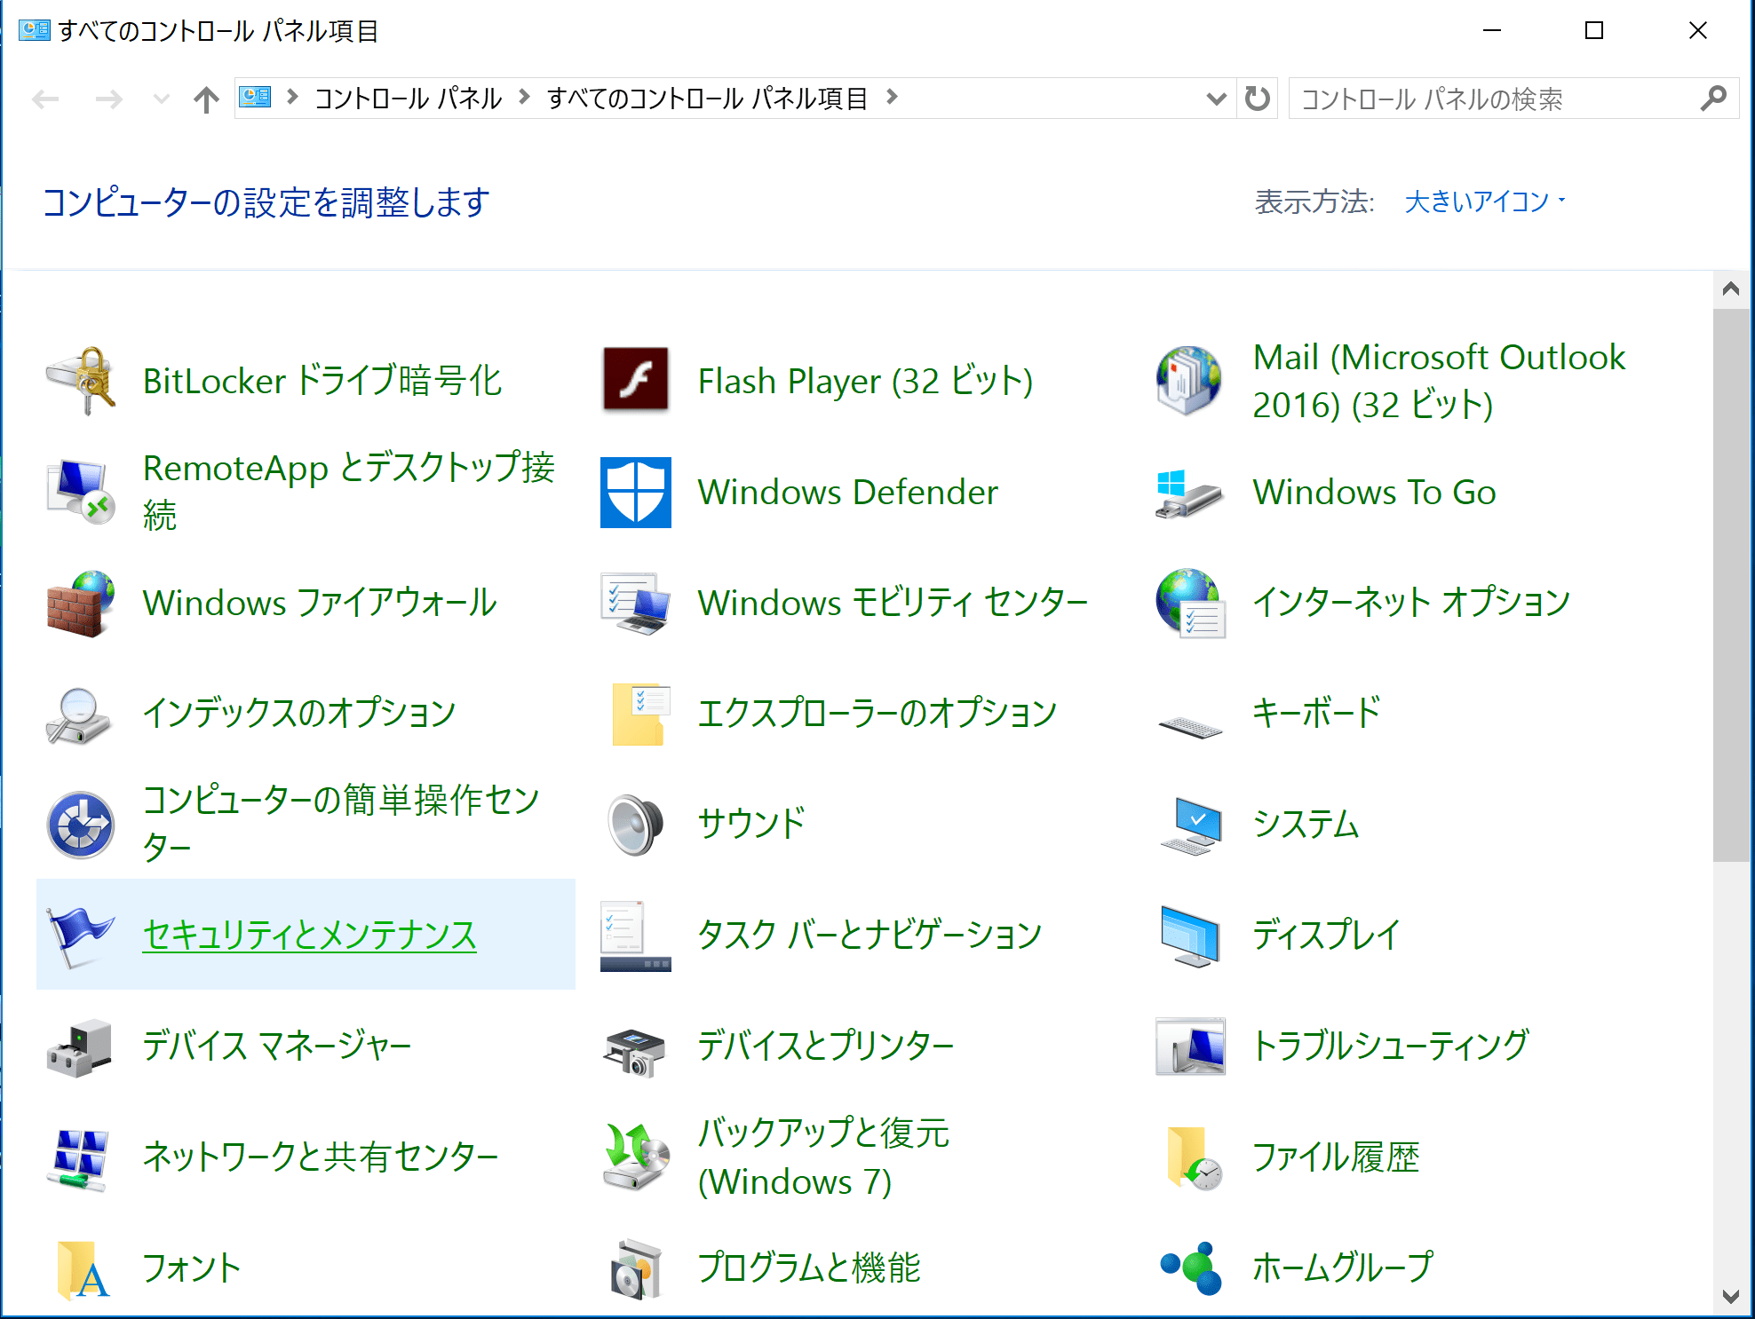Click the Windows ファイアウォール brick wall icon
Image resolution: width=1755 pixels, height=1319 pixels.
pos(81,604)
